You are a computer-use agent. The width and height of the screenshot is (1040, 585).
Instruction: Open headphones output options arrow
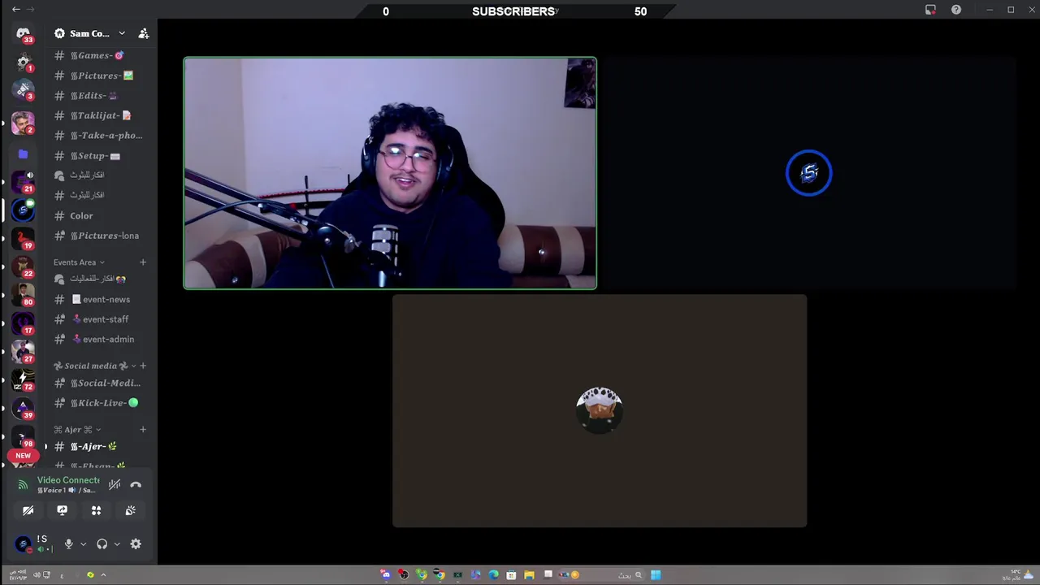[117, 544]
